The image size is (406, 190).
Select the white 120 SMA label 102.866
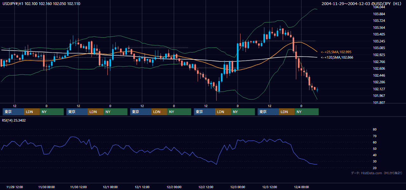pyautogui.click(x=337, y=57)
